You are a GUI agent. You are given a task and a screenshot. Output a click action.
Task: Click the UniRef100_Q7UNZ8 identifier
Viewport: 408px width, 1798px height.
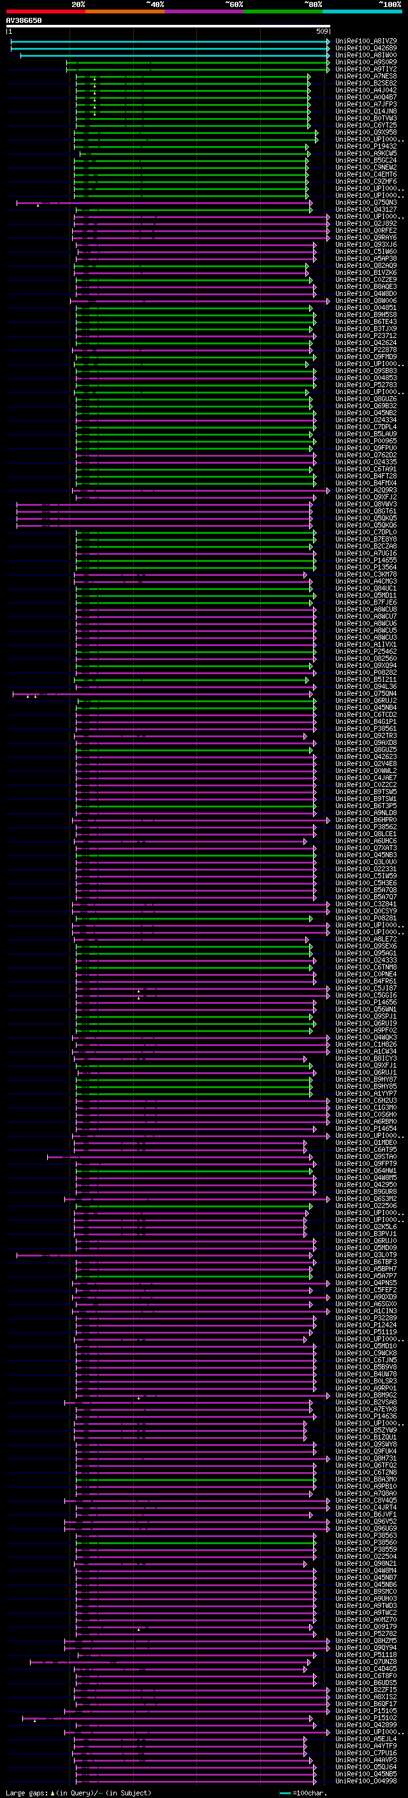pos(366,1662)
